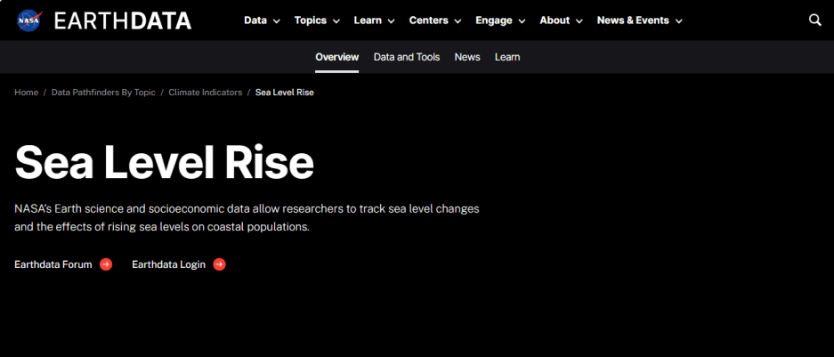Image resolution: width=834 pixels, height=357 pixels.
Task: Select the Overview tab
Action: tap(336, 57)
